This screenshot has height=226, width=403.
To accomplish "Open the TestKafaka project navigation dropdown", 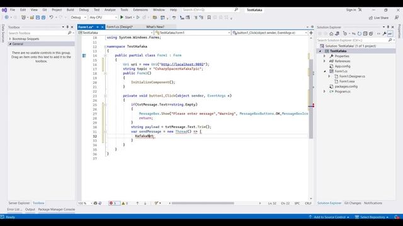I will (115, 33).
